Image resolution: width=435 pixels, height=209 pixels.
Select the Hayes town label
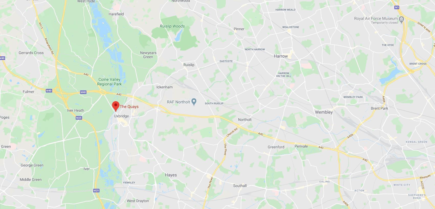pos(171,175)
